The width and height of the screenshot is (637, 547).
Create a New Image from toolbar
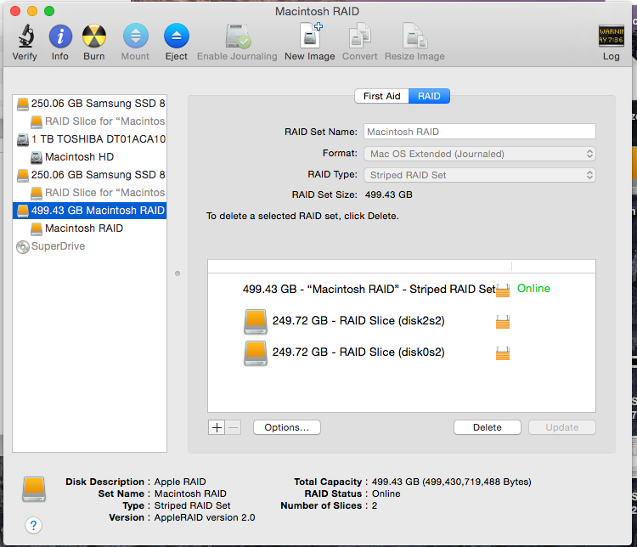(310, 35)
